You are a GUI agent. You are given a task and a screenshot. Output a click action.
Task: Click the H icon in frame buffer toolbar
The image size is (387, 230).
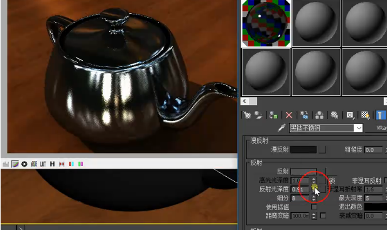(x=52, y=164)
